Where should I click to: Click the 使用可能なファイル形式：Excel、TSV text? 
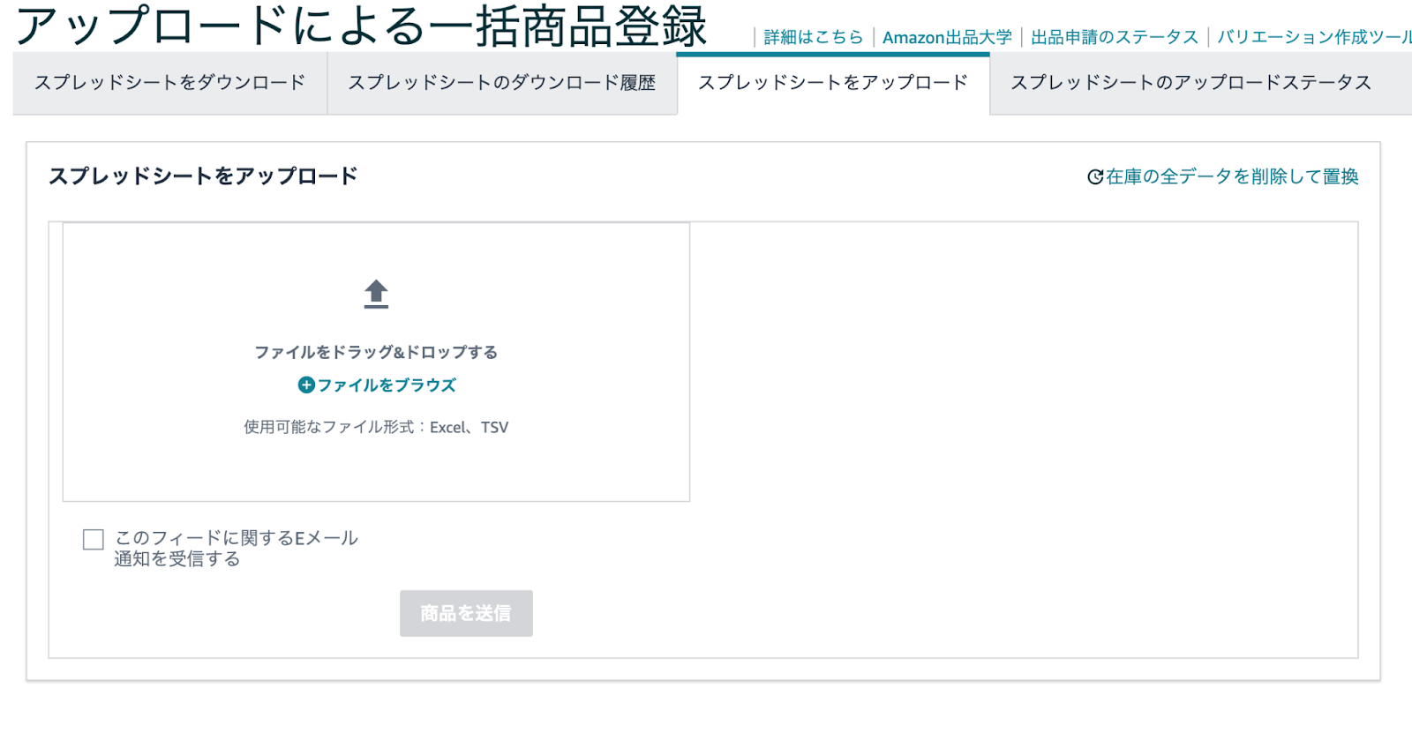(x=376, y=427)
